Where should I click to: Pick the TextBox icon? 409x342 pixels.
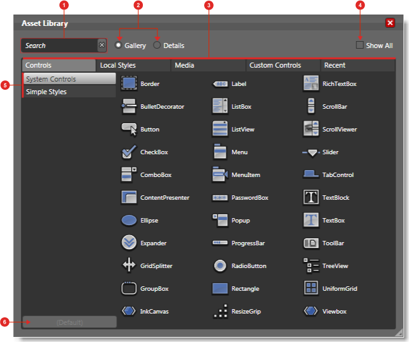tap(310, 219)
